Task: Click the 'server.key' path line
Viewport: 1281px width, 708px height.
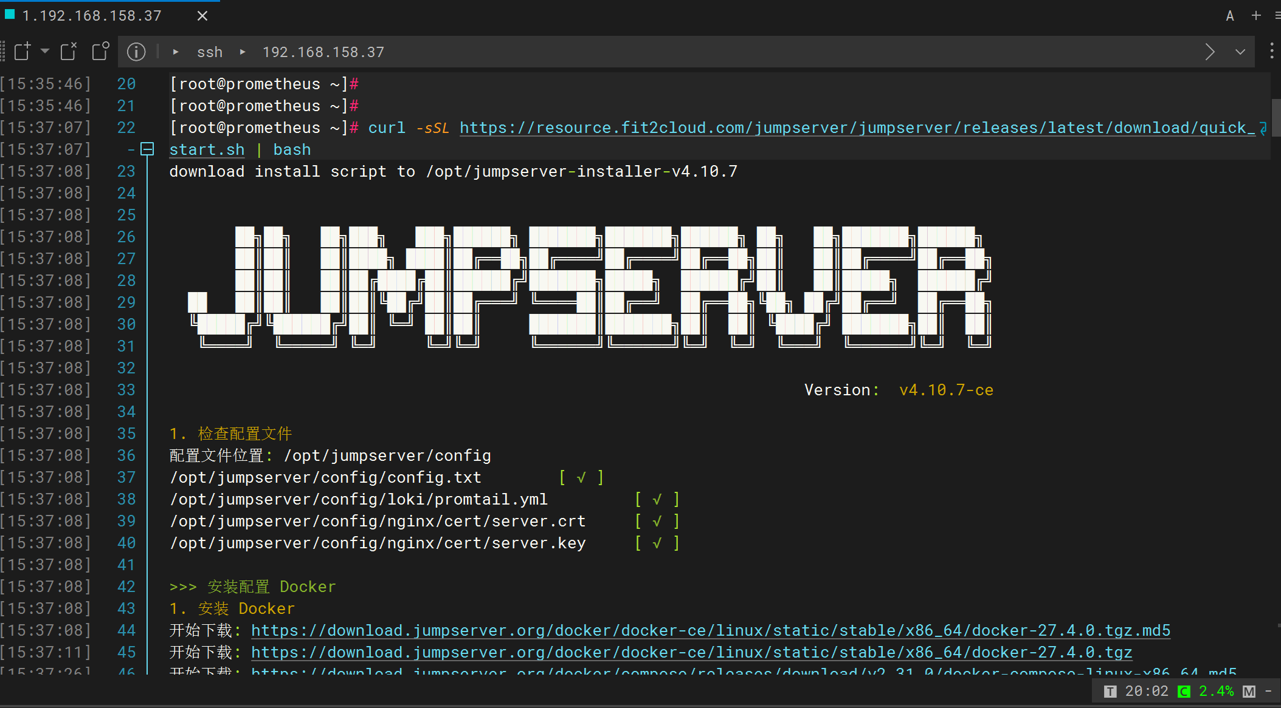Action: click(378, 543)
